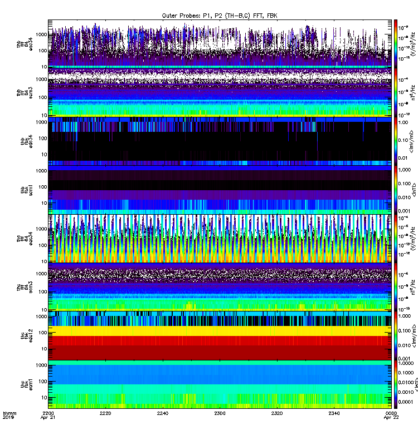Click the '10' y-axis tick of thb fbk edc34 panel

point(44,155)
